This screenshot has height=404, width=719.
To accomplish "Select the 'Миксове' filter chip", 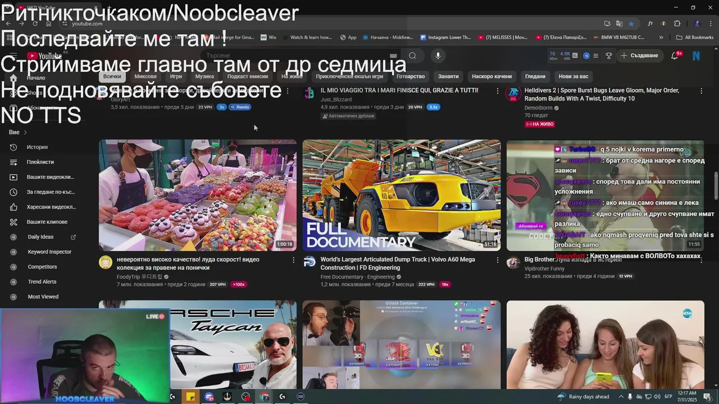I will [145, 76].
